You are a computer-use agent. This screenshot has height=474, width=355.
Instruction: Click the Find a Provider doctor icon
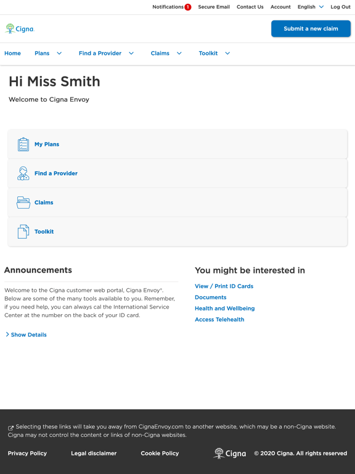23,173
